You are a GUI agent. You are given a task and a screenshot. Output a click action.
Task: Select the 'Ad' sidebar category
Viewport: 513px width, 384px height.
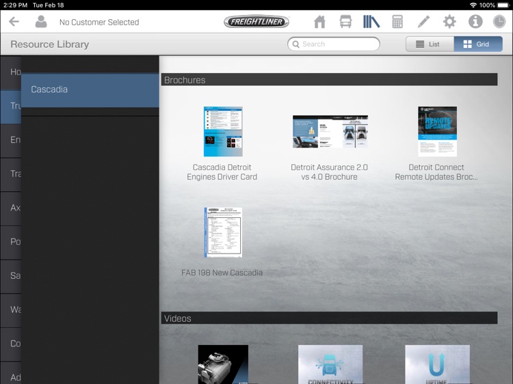click(11, 373)
